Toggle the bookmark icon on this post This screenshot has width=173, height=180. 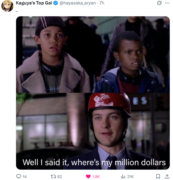158,176
